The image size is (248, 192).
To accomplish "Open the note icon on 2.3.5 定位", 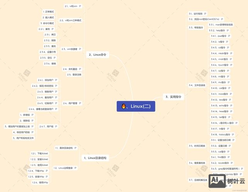I will (x=54, y=58).
